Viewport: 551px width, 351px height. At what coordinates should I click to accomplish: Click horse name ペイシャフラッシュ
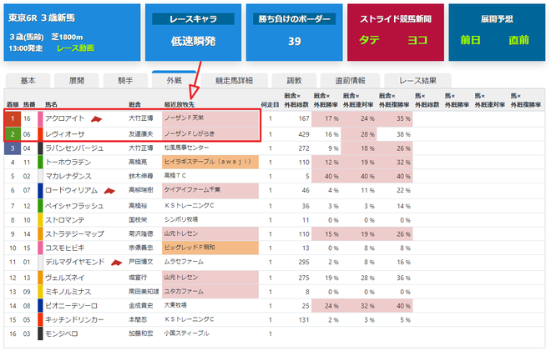tap(74, 206)
